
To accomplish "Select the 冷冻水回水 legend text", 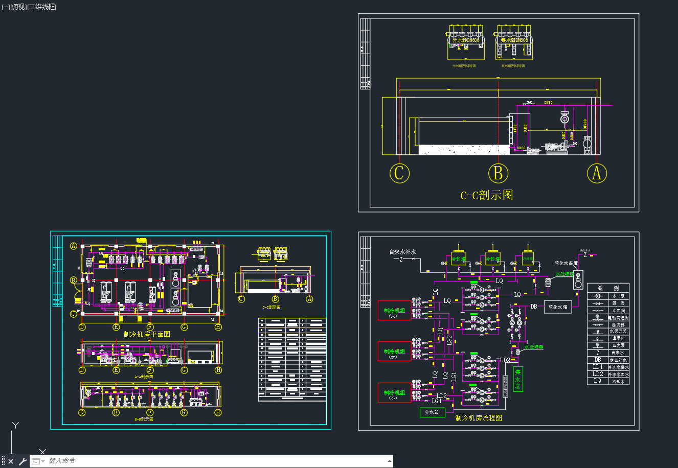I will 619,375.
